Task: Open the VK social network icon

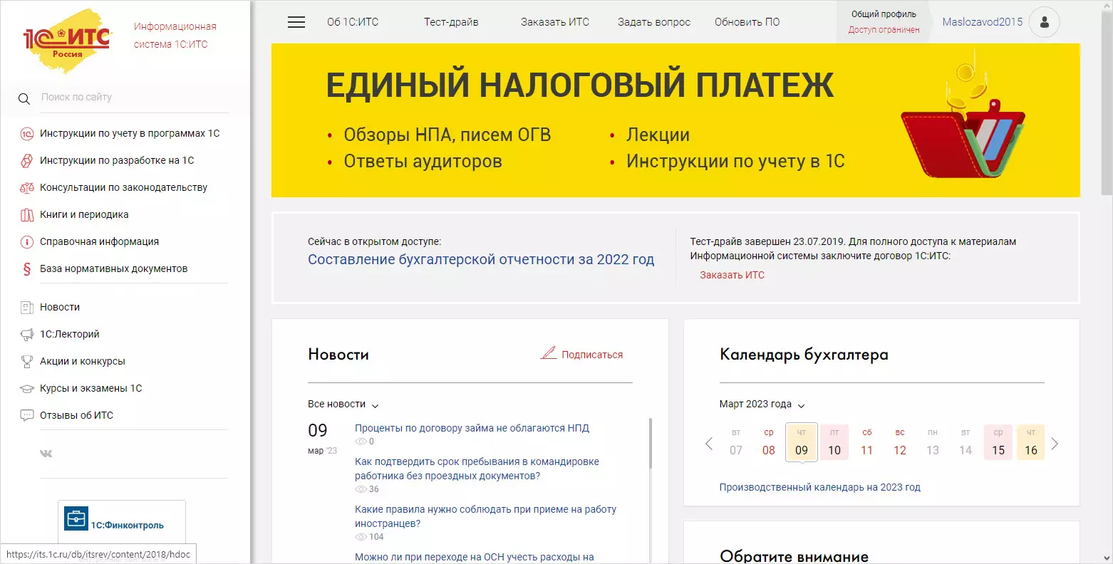Action: [46, 454]
